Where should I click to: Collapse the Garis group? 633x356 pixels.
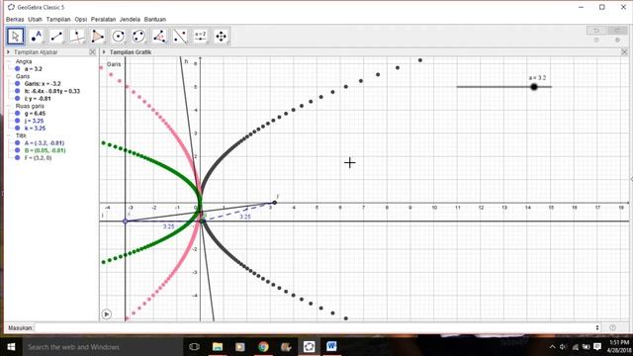point(9,76)
